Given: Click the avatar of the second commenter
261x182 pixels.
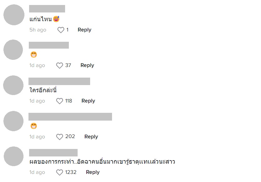Looking at the screenshot, I should click(x=13, y=50).
